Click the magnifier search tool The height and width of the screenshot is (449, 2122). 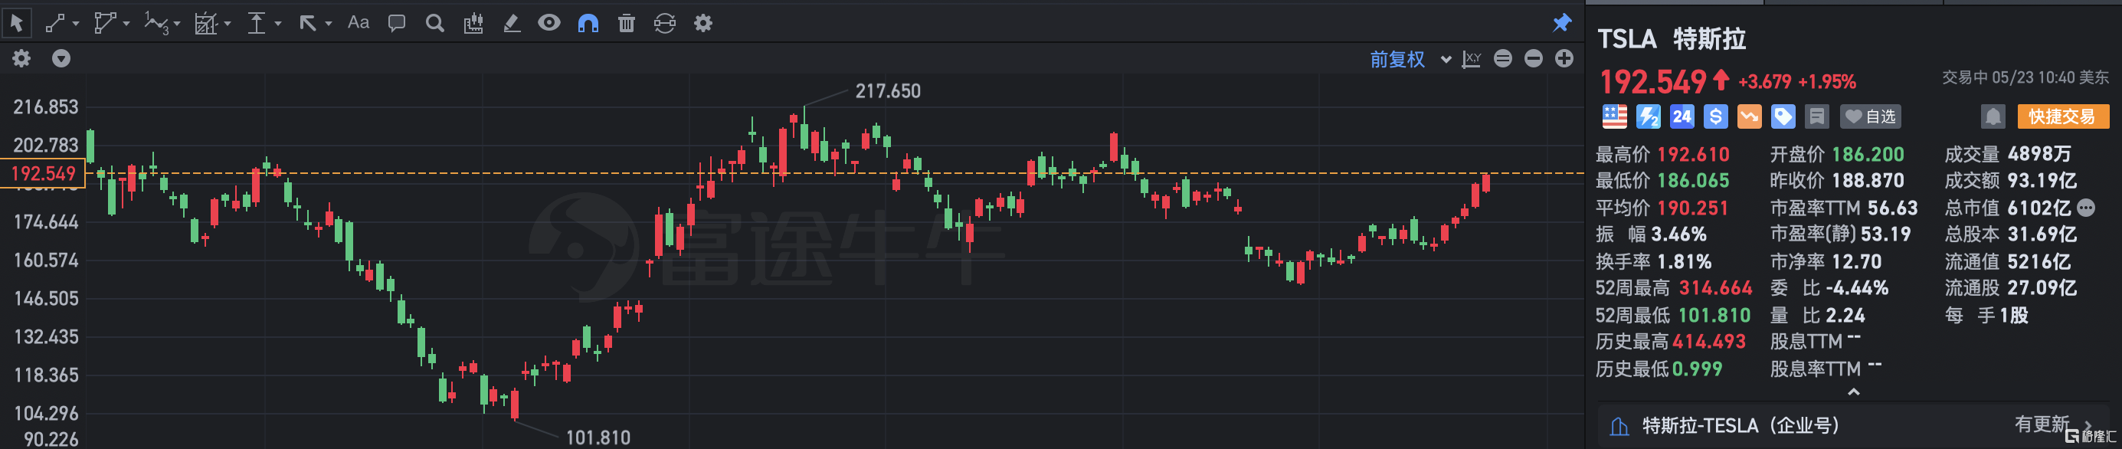coord(435,23)
